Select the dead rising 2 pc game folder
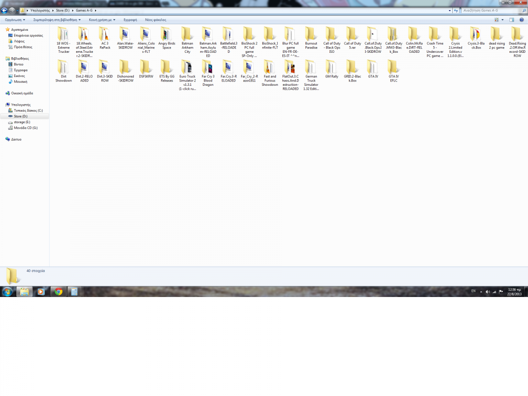This screenshot has height=396, width=528. pos(497,38)
